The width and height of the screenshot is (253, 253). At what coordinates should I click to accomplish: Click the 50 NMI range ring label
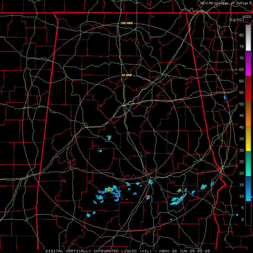126,75
